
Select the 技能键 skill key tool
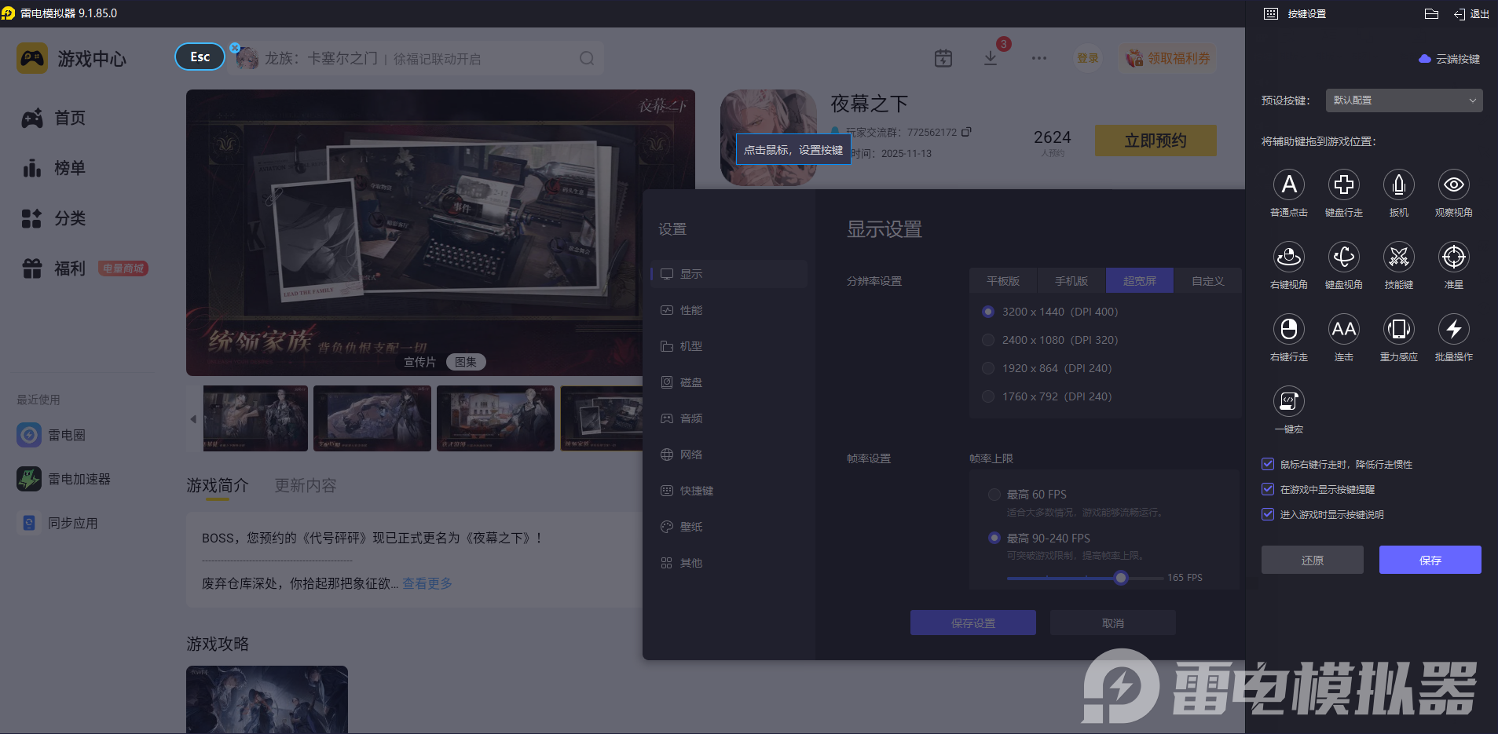(x=1398, y=257)
